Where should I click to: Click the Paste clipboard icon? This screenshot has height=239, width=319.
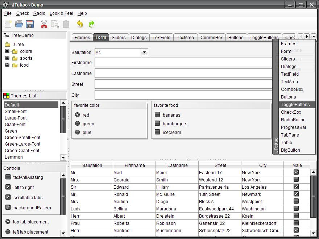[x=66, y=24]
